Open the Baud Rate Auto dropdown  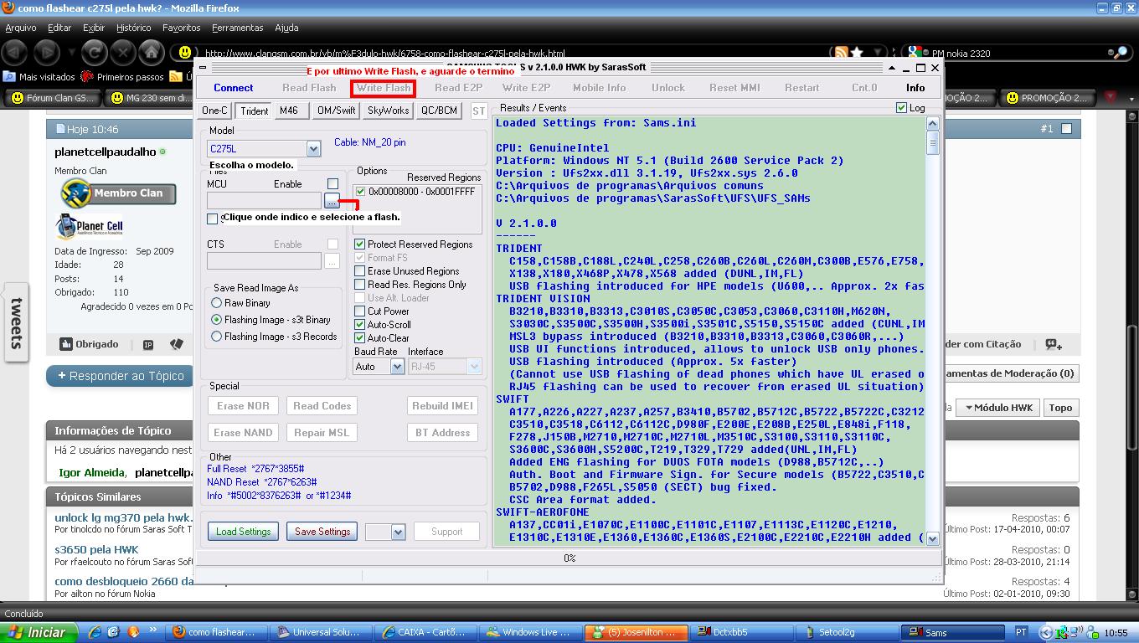pyautogui.click(x=397, y=367)
